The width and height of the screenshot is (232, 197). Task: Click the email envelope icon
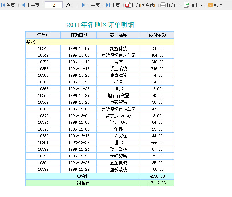[210, 5]
